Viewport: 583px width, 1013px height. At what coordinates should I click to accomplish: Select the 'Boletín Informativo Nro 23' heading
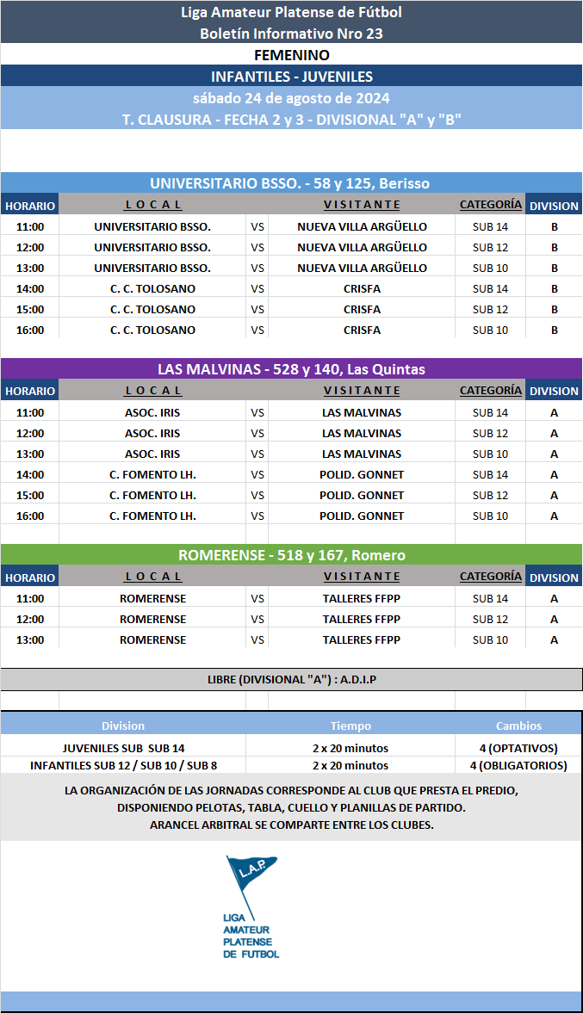click(291, 34)
